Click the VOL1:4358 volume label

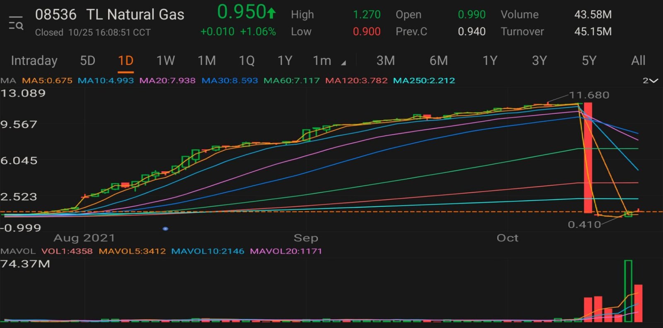click(67, 251)
